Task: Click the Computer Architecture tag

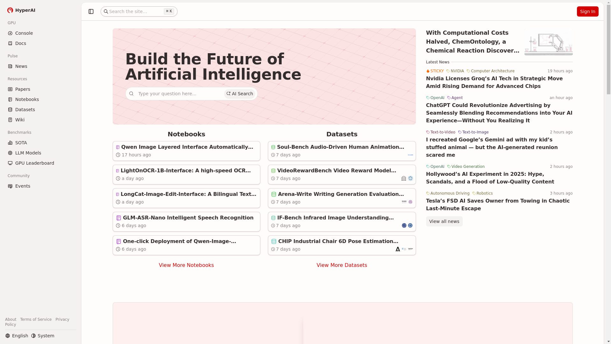Action: (490, 71)
